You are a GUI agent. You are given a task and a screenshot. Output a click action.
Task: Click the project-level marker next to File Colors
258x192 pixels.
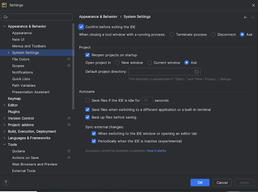(69, 59)
